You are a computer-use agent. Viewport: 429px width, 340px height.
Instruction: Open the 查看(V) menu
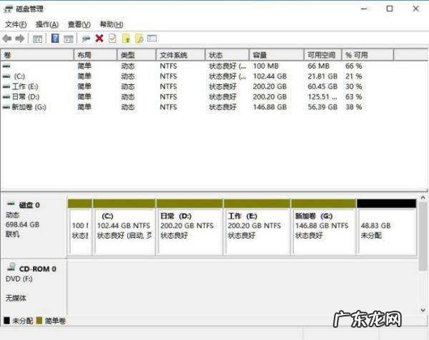[x=79, y=24]
